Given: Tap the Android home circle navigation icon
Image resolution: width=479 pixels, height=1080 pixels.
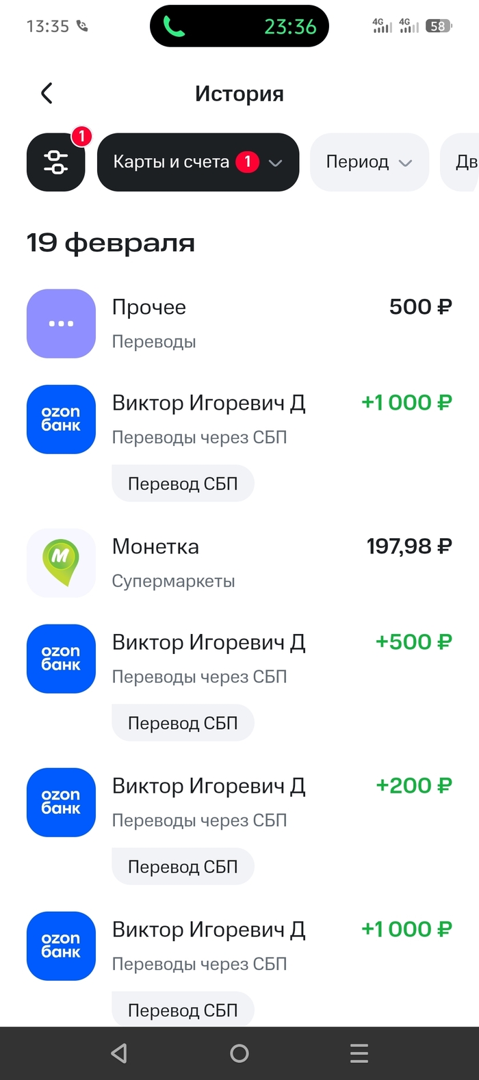Looking at the screenshot, I should 239,1053.
